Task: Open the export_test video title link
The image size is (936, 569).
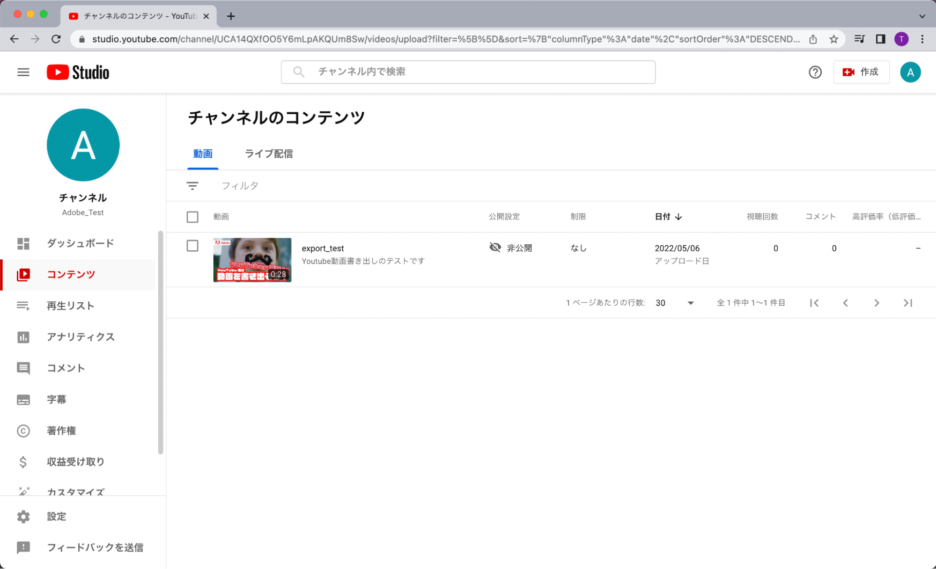Action: point(323,248)
